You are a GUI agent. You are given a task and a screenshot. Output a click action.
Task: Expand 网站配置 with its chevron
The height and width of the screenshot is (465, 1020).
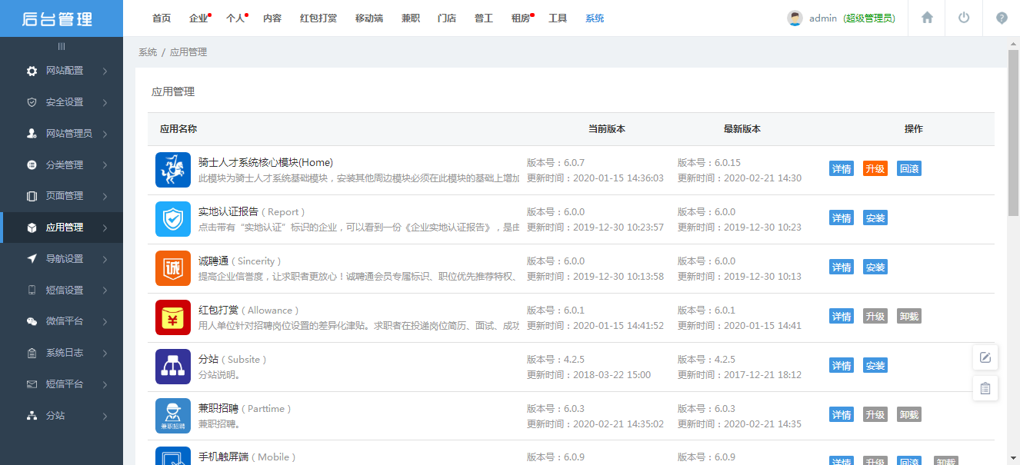point(105,71)
